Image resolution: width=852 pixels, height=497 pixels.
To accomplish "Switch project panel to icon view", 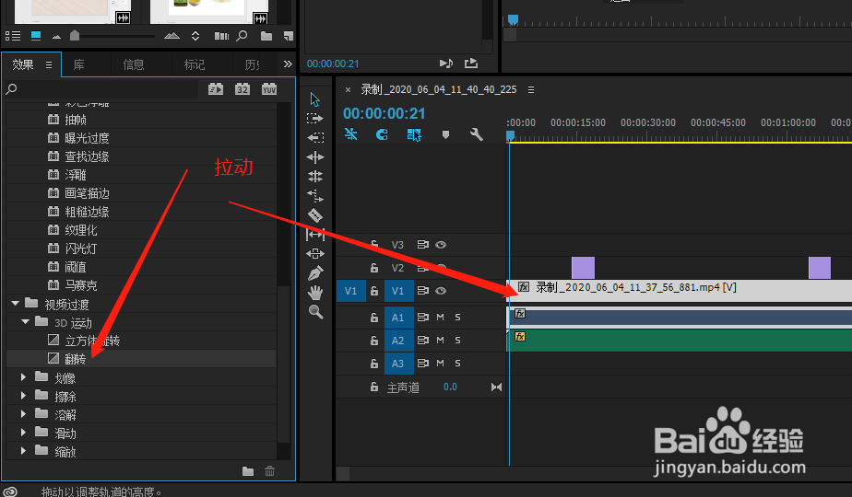I will pyautogui.click(x=36, y=36).
